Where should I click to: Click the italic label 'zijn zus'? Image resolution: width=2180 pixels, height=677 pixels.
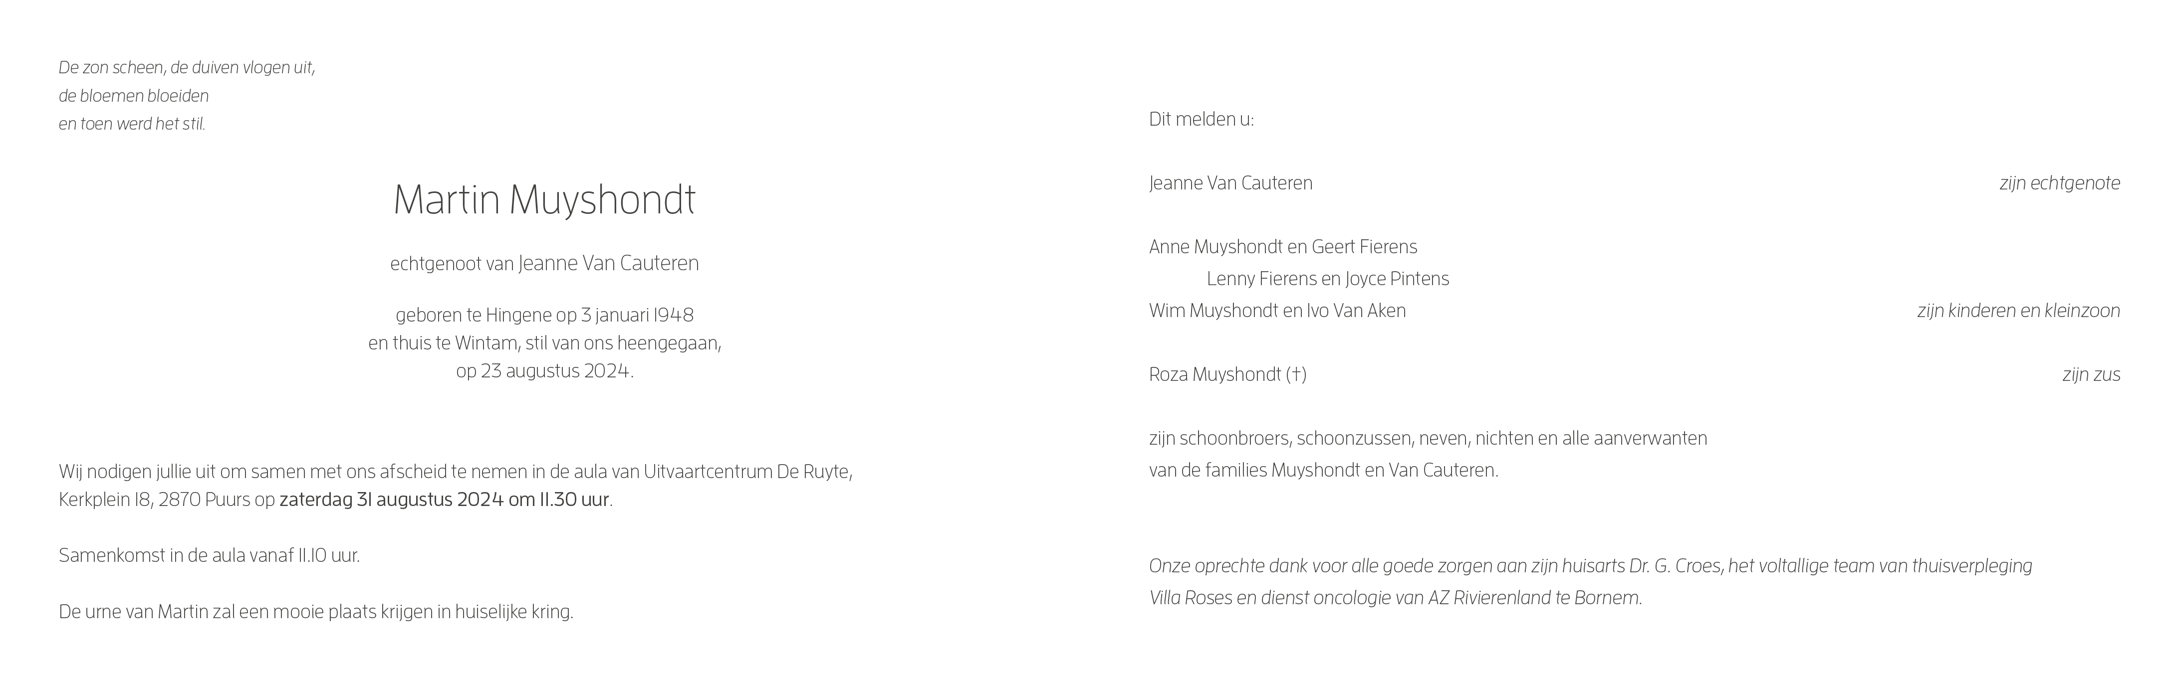tap(2091, 374)
